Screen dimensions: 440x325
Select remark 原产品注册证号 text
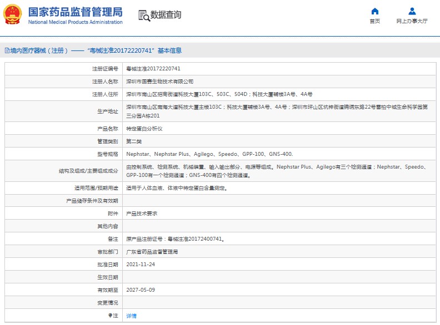(176, 239)
